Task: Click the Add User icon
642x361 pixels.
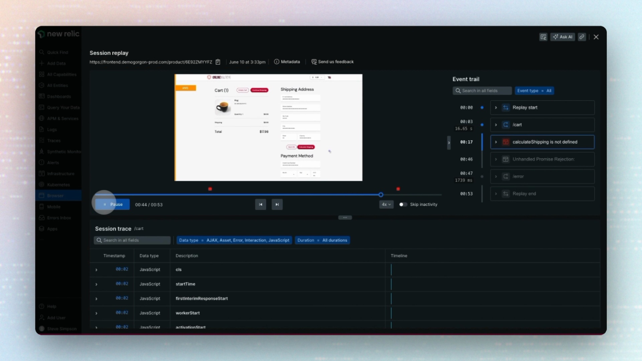Action: tap(41, 318)
